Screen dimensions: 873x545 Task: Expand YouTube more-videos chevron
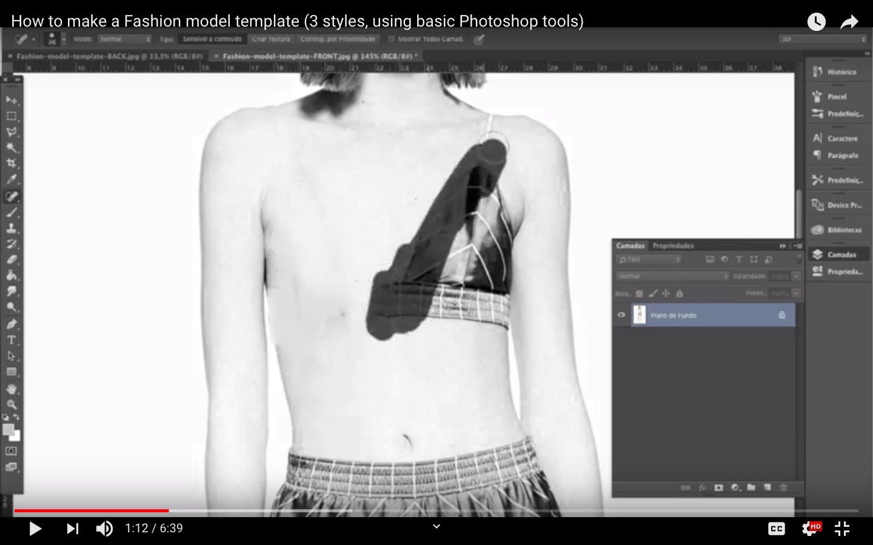[436, 527]
